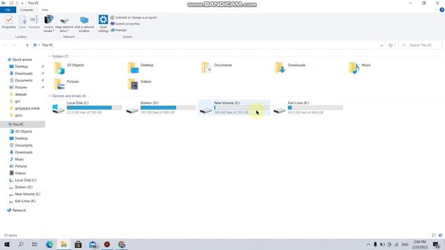Click the Search This PC field

(420, 45)
